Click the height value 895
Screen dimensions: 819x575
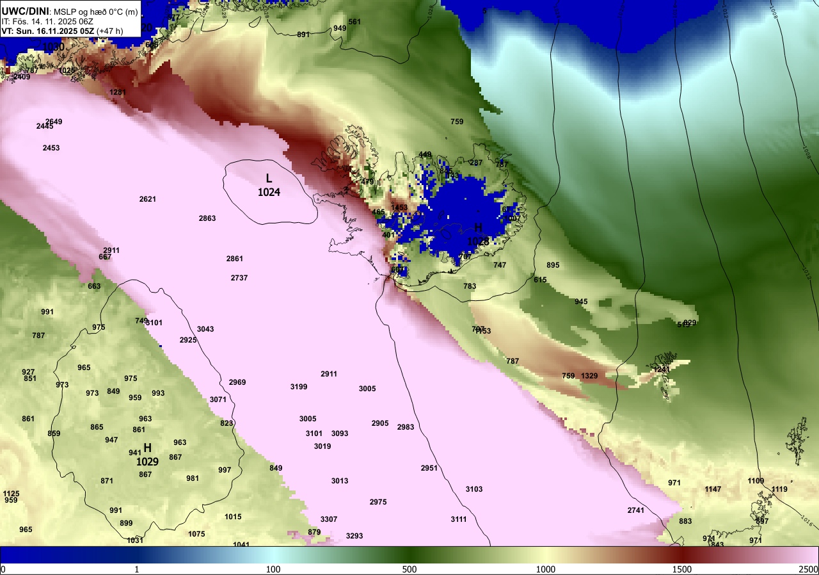tap(553, 265)
